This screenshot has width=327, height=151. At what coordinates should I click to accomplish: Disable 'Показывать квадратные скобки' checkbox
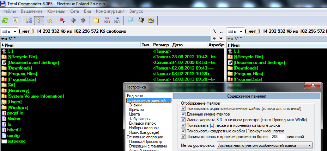(x=183, y=131)
